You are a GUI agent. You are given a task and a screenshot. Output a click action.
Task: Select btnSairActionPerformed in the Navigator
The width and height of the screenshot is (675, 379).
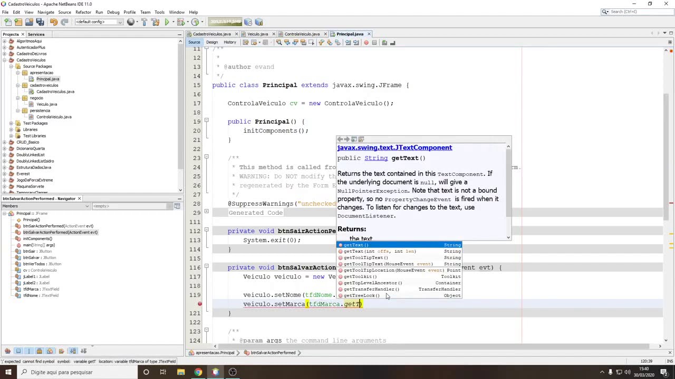[58, 226]
